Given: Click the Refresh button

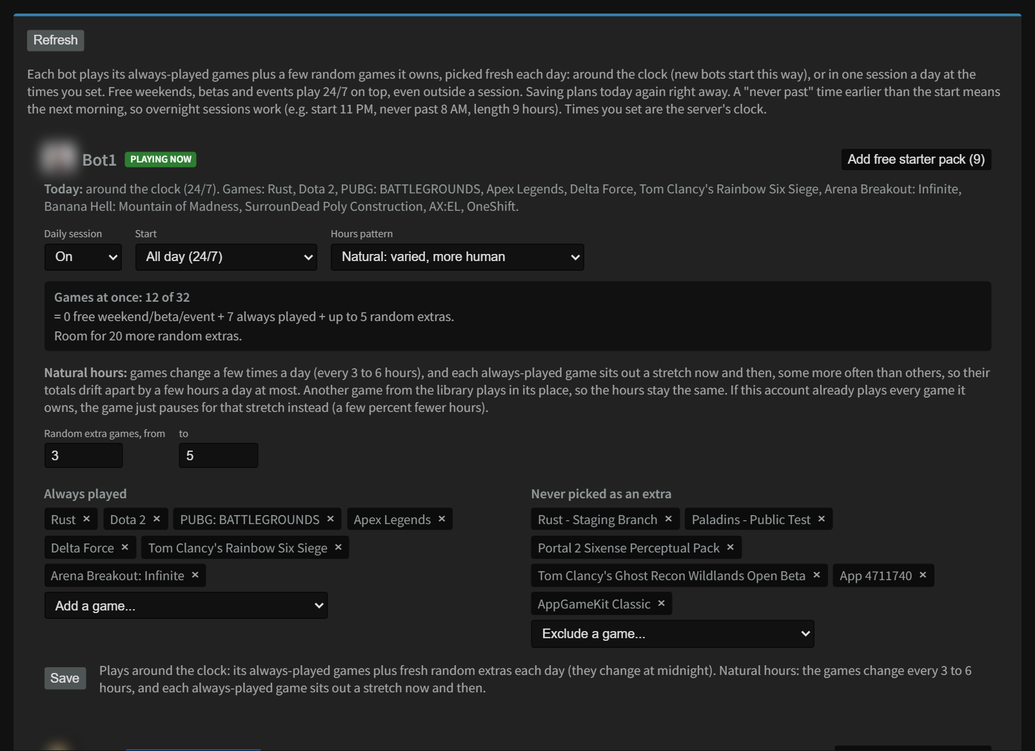Looking at the screenshot, I should coord(55,40).
